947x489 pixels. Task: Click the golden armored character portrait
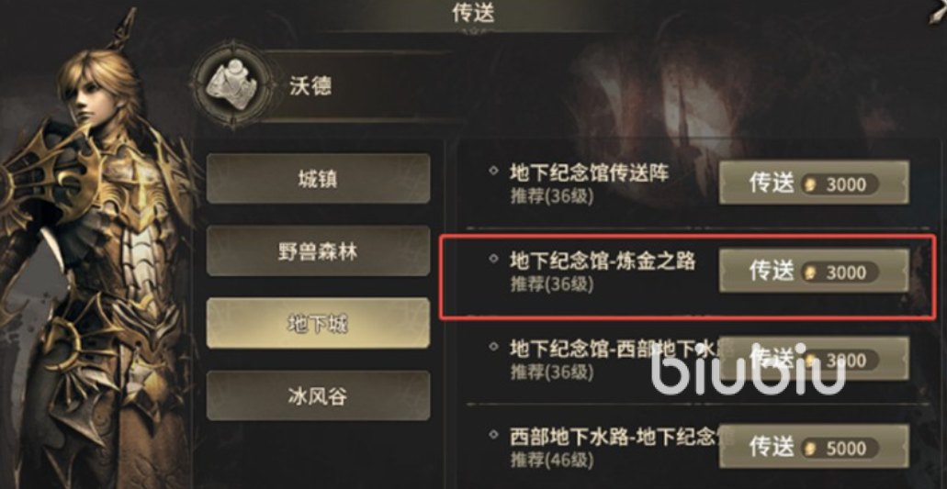96,253
